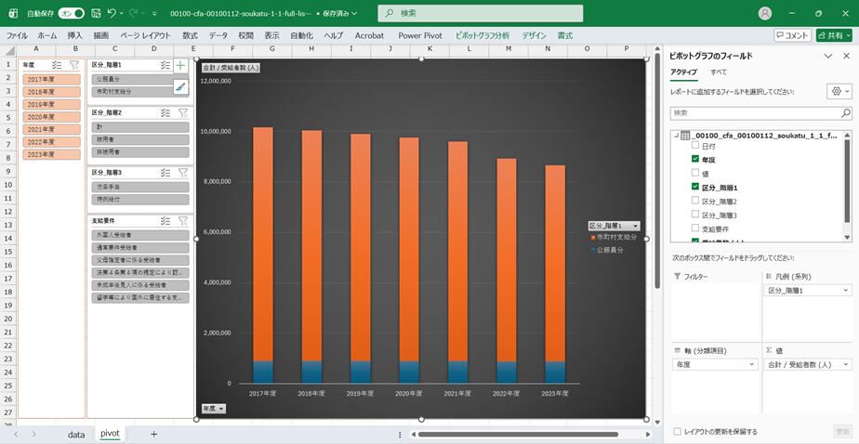Click the undo arrow in the title bar

(x=112, y=13)
